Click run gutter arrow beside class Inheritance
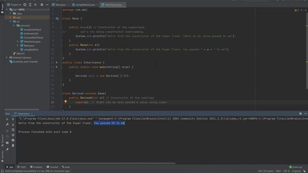This screenshot has height=173, width=308. [x=57, y=62]
